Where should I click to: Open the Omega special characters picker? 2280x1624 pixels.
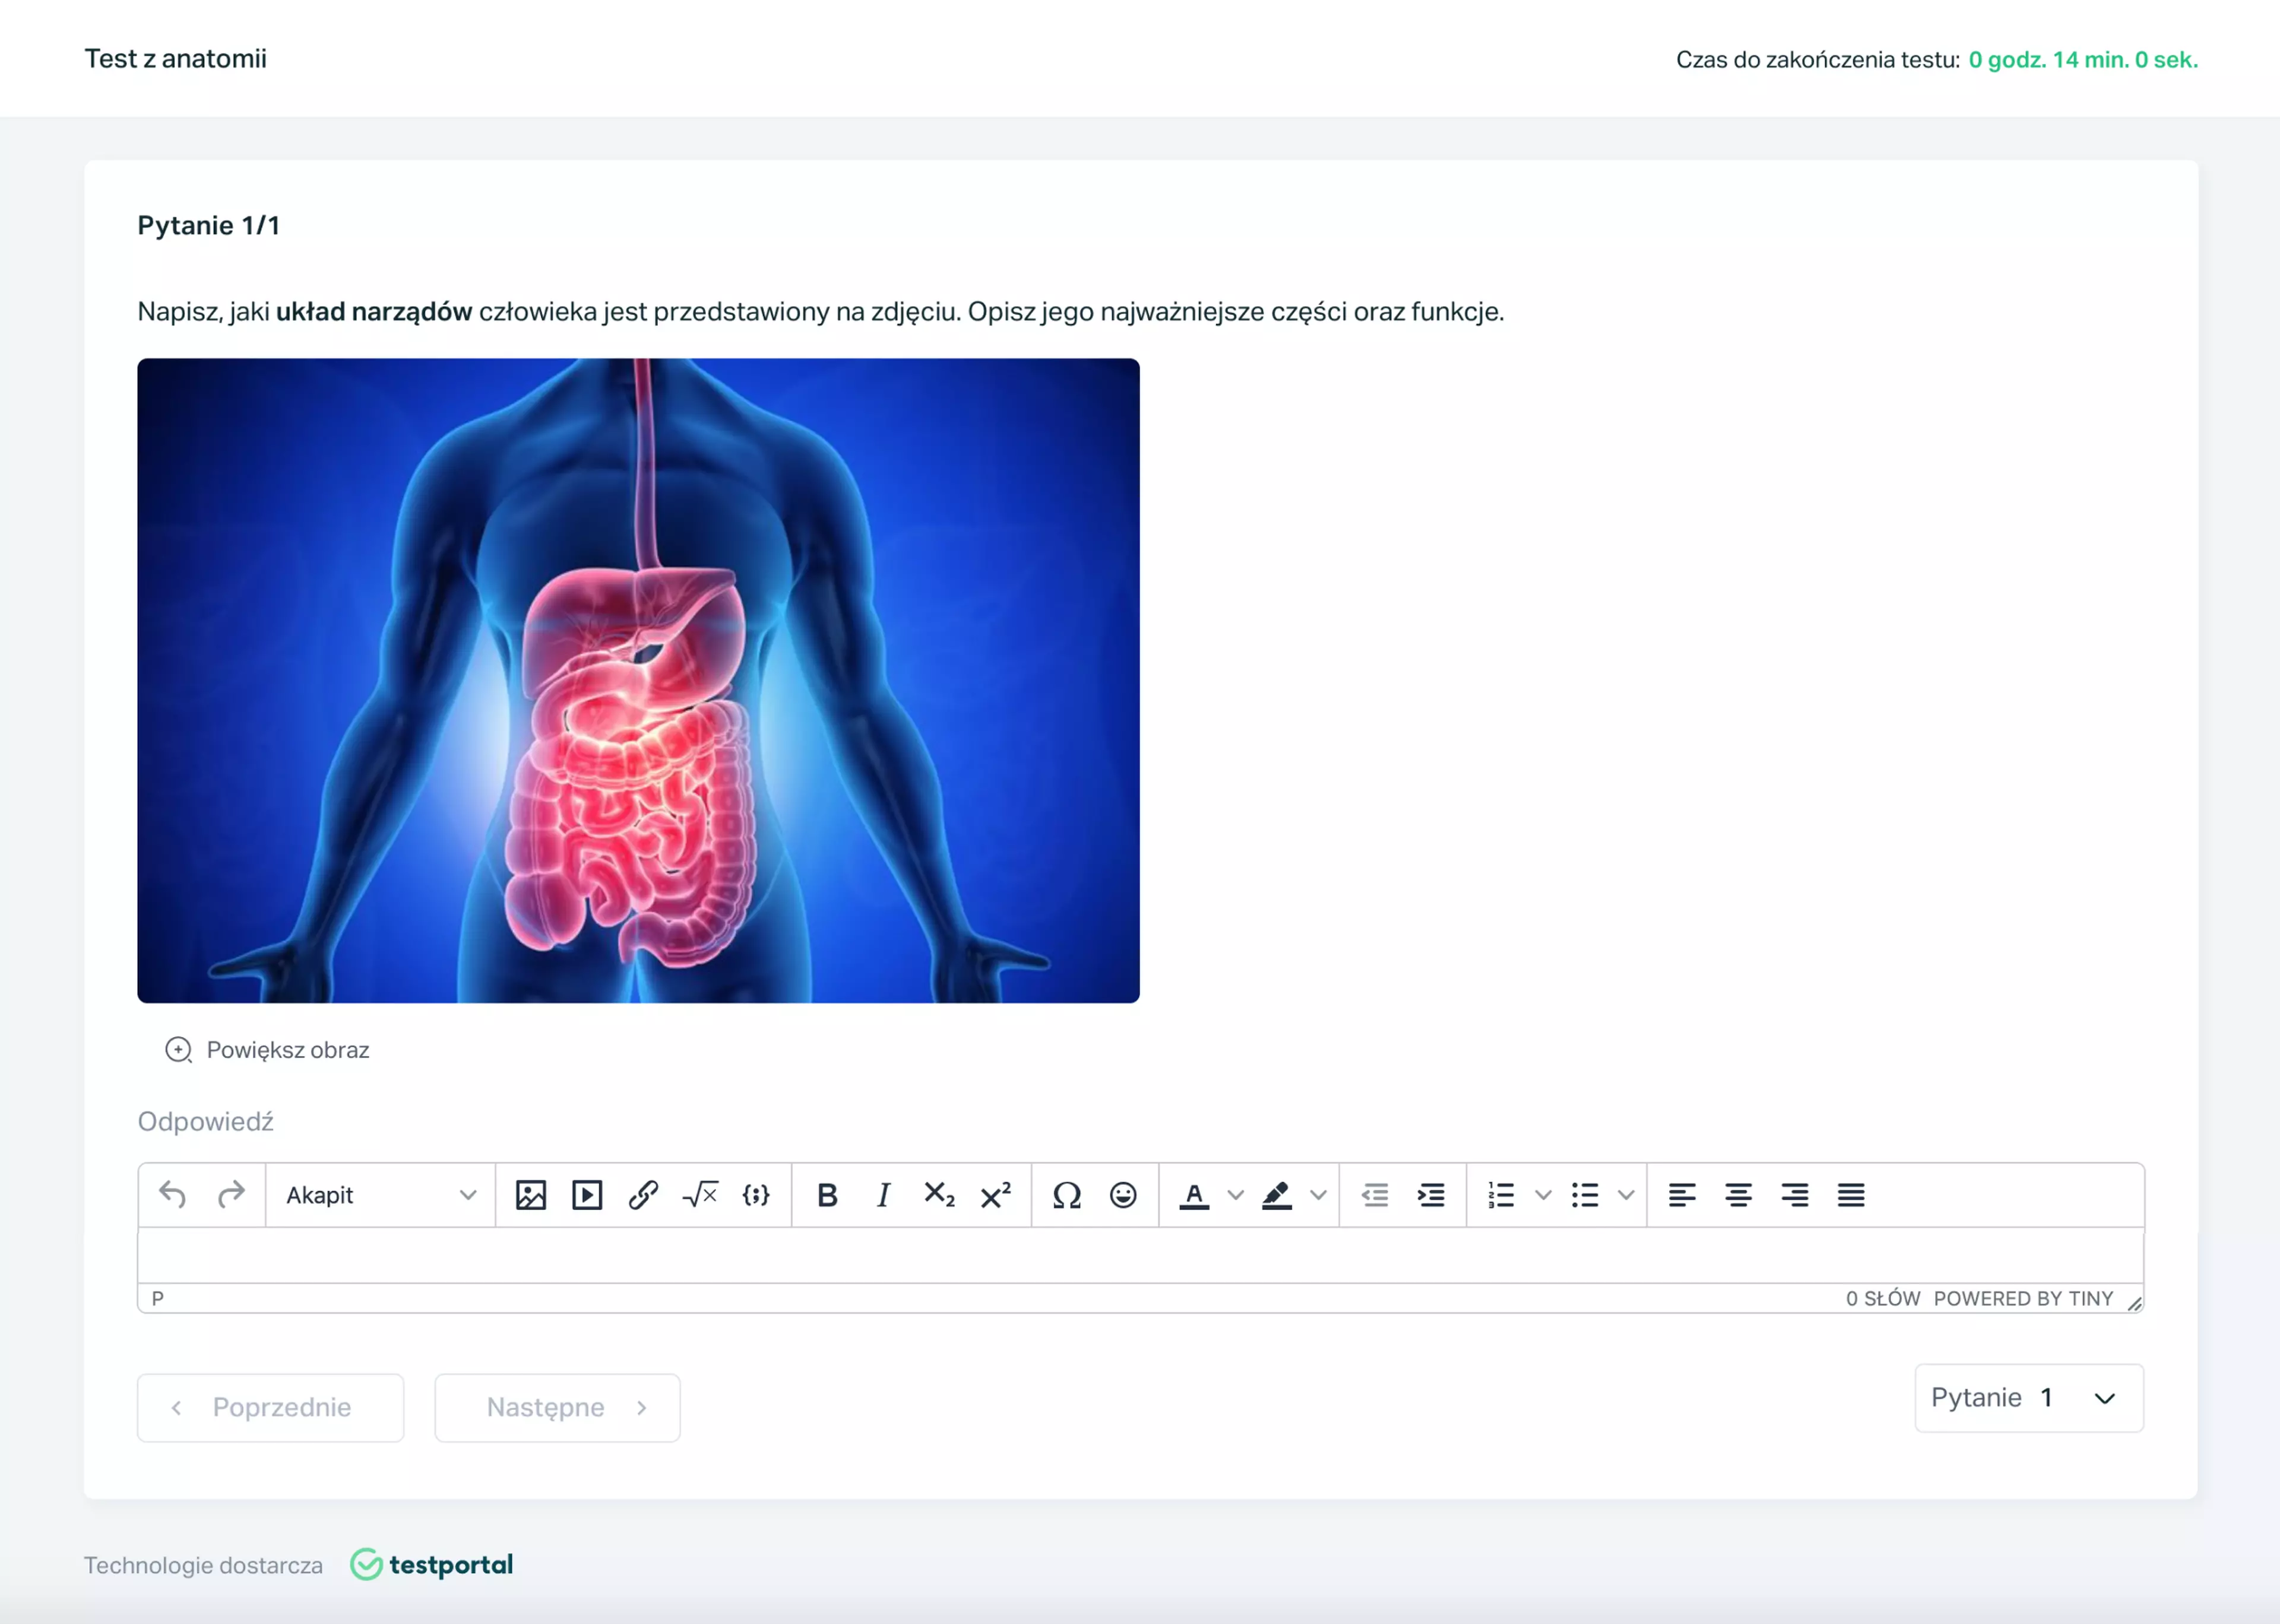click(x=1066, y=1195)
